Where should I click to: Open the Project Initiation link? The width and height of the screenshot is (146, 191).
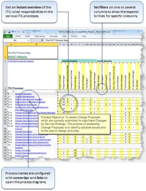pos(23,150)
